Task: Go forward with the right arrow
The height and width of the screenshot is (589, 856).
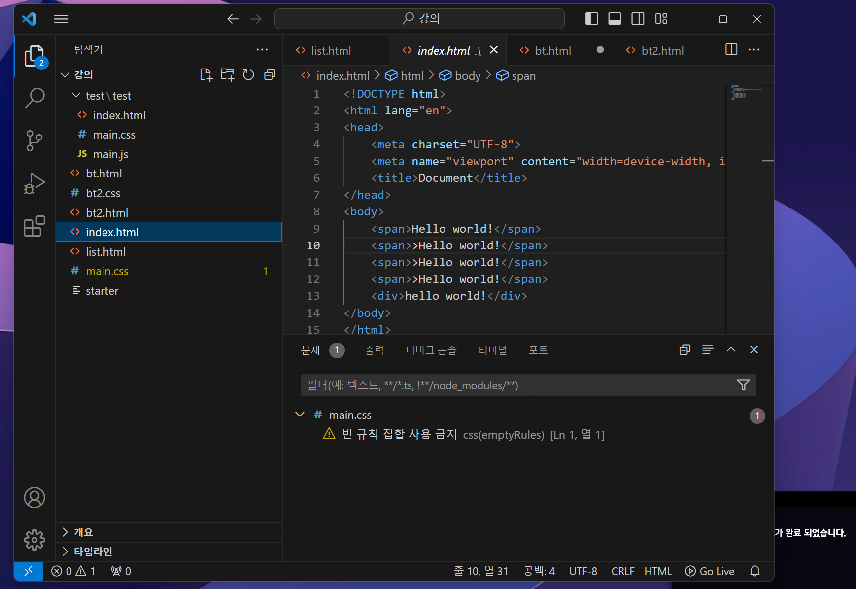Action: [256, 19]
